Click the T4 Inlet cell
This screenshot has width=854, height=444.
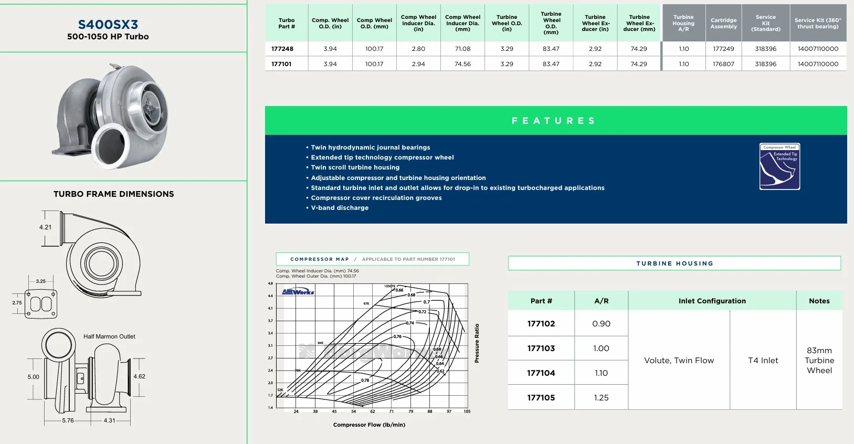tap(763, 361)
